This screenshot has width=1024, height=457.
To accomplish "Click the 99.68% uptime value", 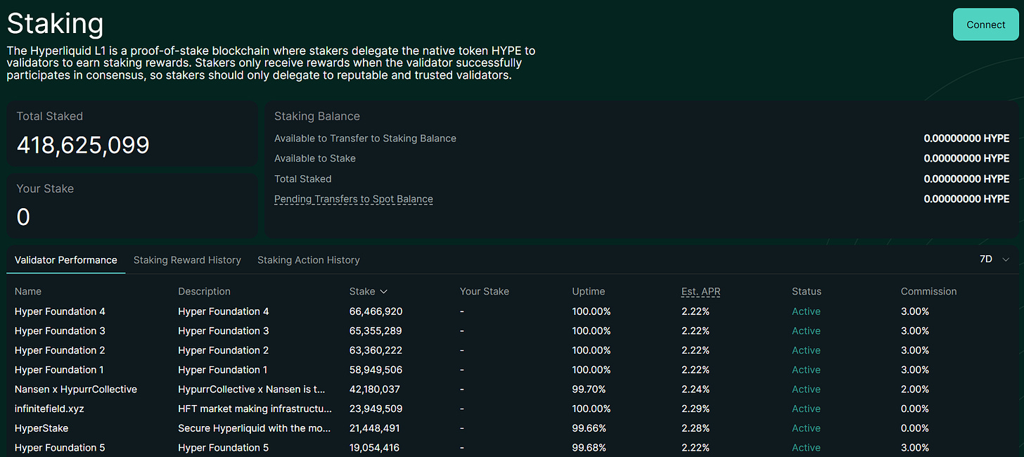I will tap(589, 448).
